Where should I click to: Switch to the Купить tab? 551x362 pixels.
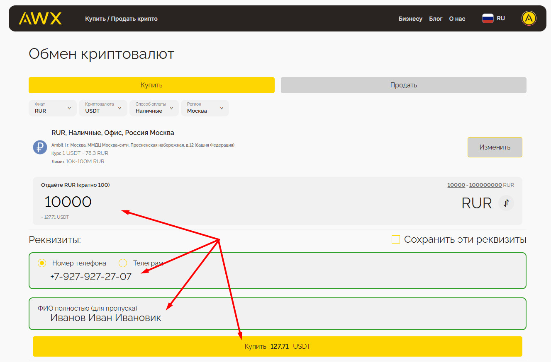tap(151, 85)
